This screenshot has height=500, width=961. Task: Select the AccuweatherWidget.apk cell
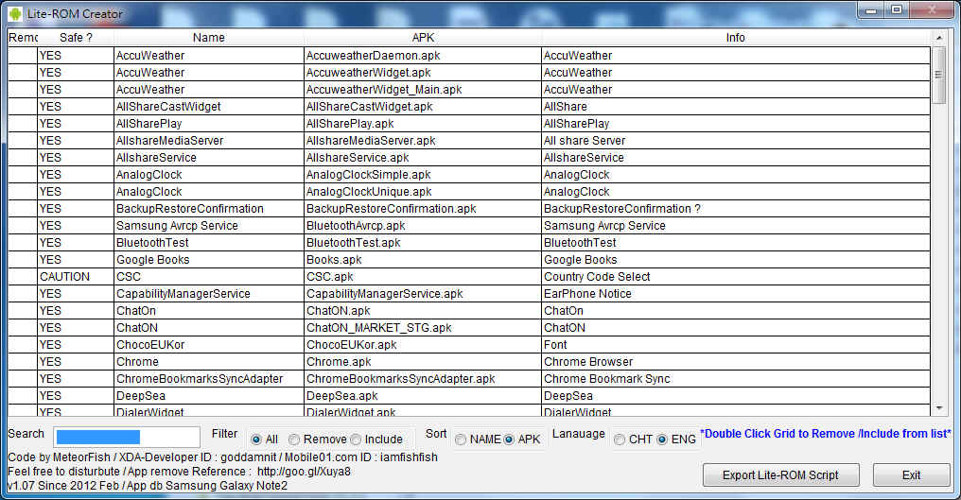click(x=423, y=72)
